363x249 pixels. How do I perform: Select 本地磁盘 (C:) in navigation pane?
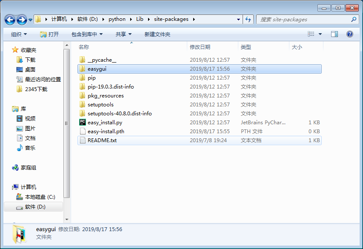pyautogui.click(x=40, y=197)
